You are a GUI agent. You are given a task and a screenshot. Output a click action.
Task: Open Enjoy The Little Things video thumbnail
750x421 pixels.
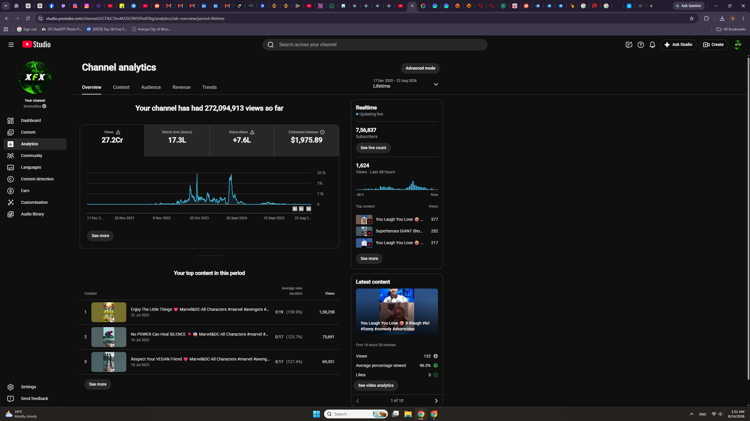[109, 312]
